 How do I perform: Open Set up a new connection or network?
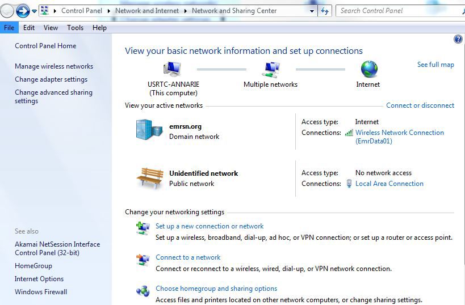click(210, 226)
